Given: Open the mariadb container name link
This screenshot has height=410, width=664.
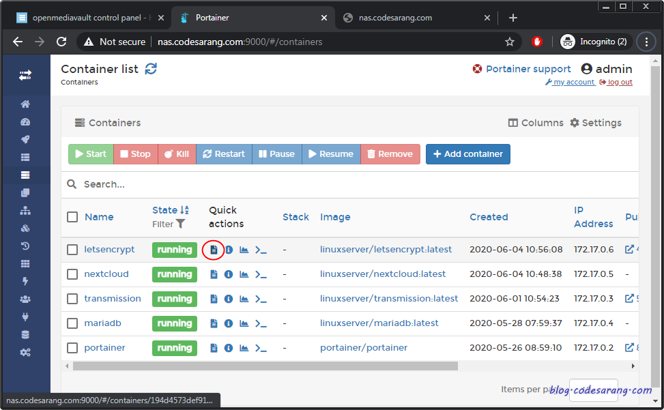Looking at the screenshot, I should point(102,323).
